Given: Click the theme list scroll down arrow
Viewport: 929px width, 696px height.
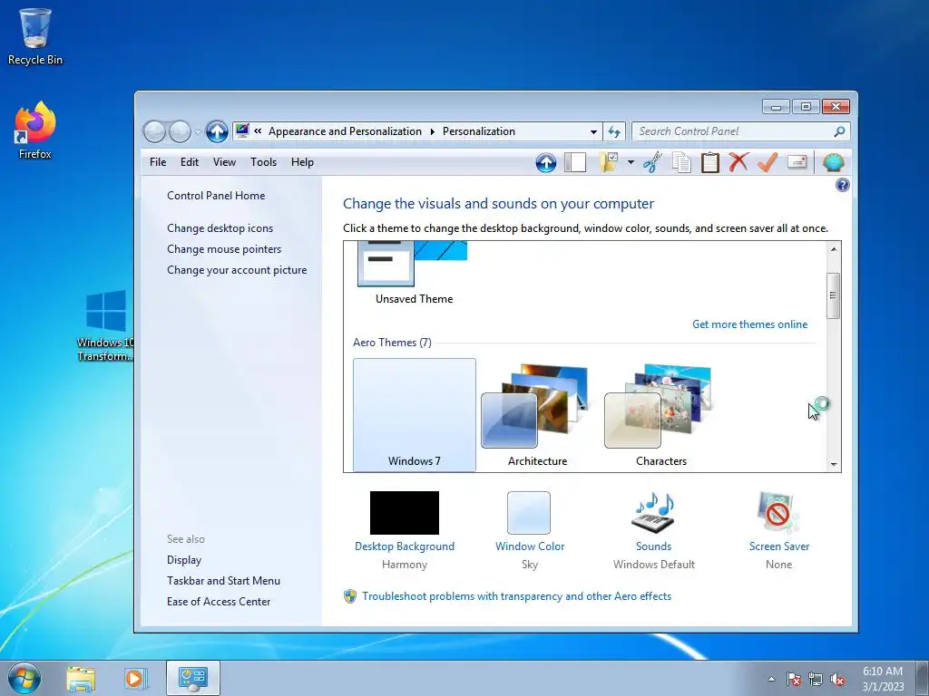Looking at the screenshot, I should coord(834,465).
